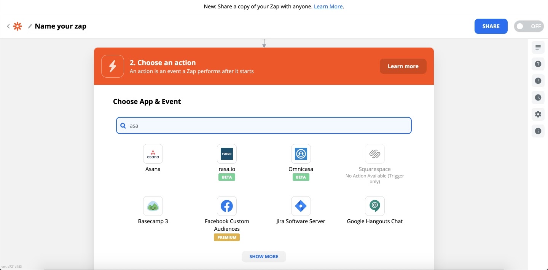Select the Google Hangouts Chat icon
This screenshot has height=270, width=548.
375,206
